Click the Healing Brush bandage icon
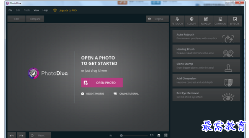 [228, 53]
